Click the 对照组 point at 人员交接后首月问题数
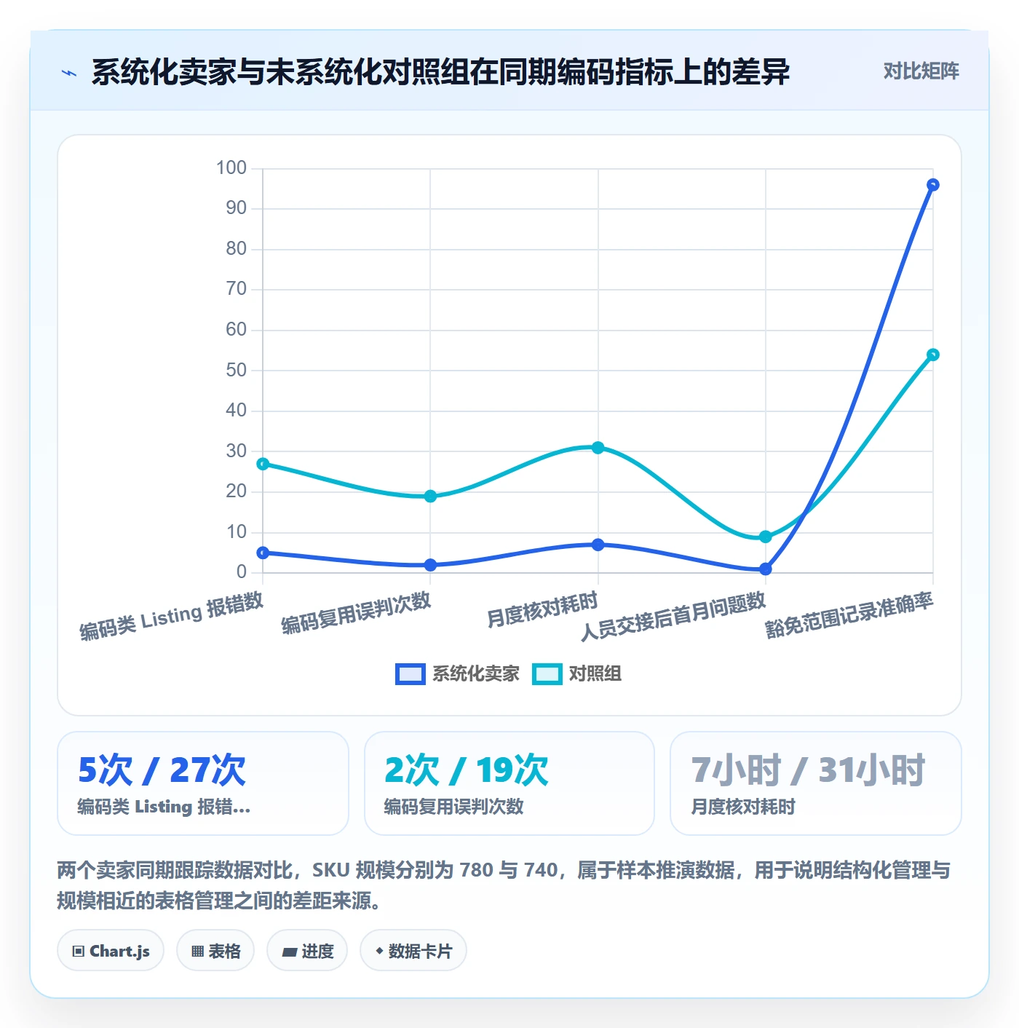Image resolution: width=1019 pixels, height=1028 pixels. point(765,537)
